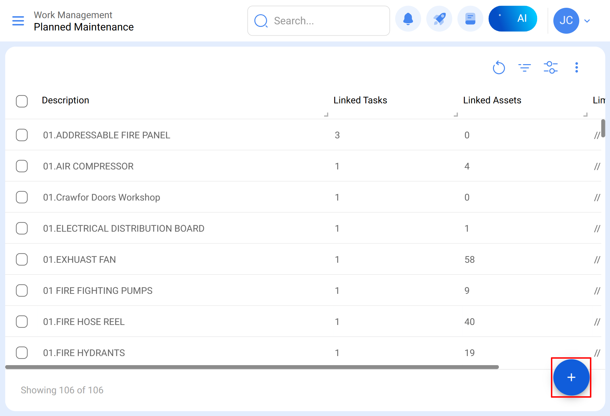Image resolution: width=610 pixels, height=416 pixels.
Task: Open the rocket quick-start icon
Action: click(x=439, y=19)
